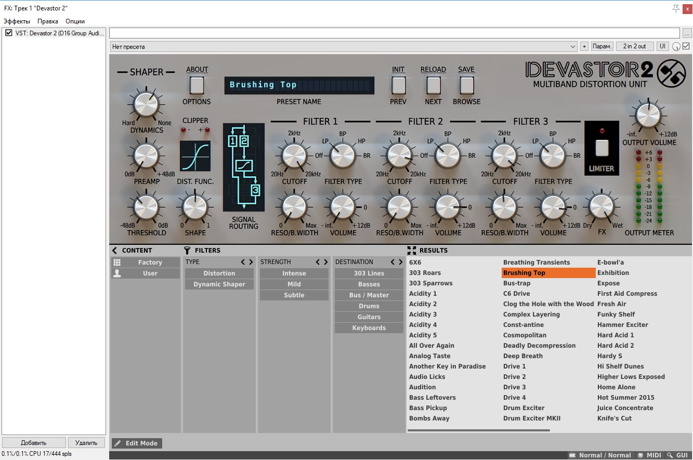Click the Factory grid icon

(x=117, y=262)
